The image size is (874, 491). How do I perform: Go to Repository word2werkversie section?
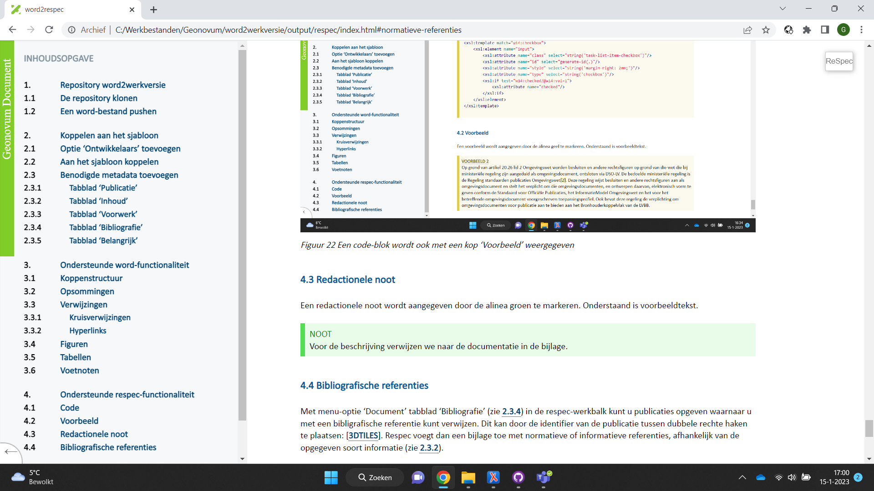pos(113,85)
